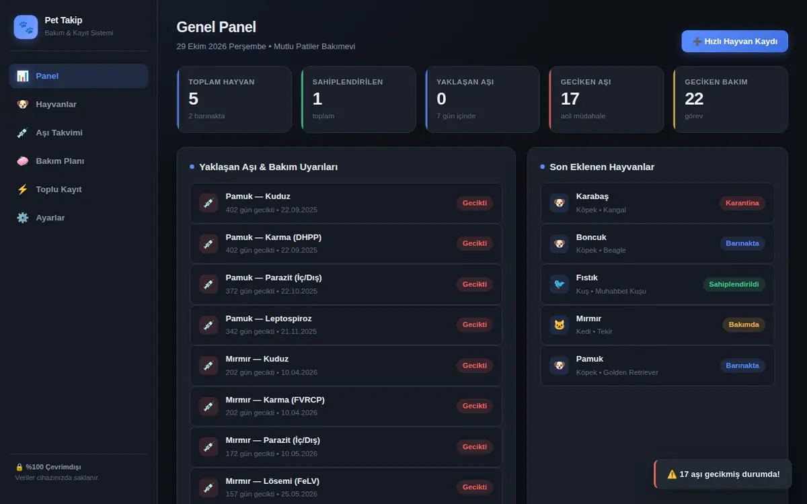Click the lightning icon beside Toplu Kayıt
This screenshot has height=504, width=807.
tap(23, 190)
